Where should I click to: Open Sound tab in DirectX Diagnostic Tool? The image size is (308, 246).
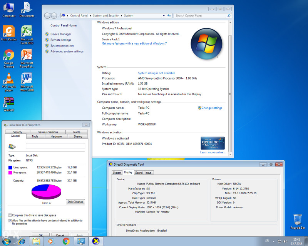coord(139,173)
